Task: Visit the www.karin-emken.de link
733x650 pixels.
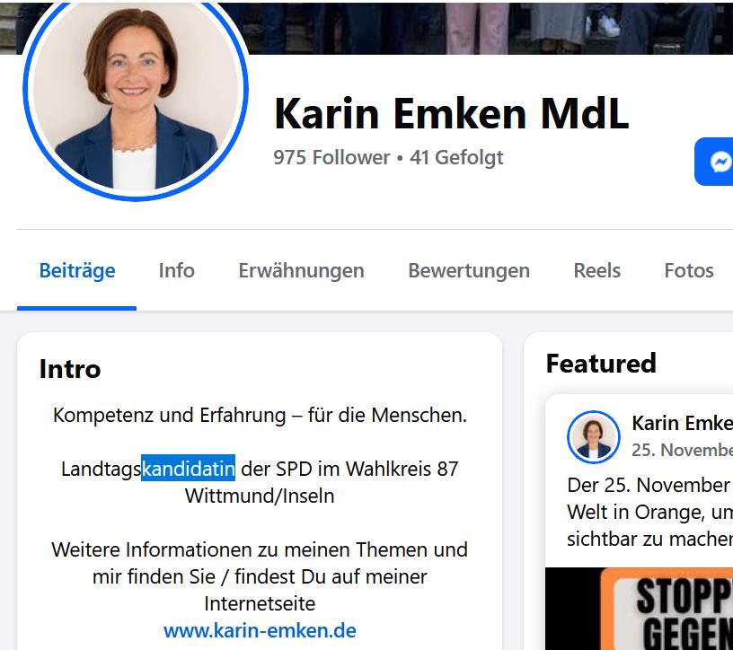Action: click(x=260, y=630)
